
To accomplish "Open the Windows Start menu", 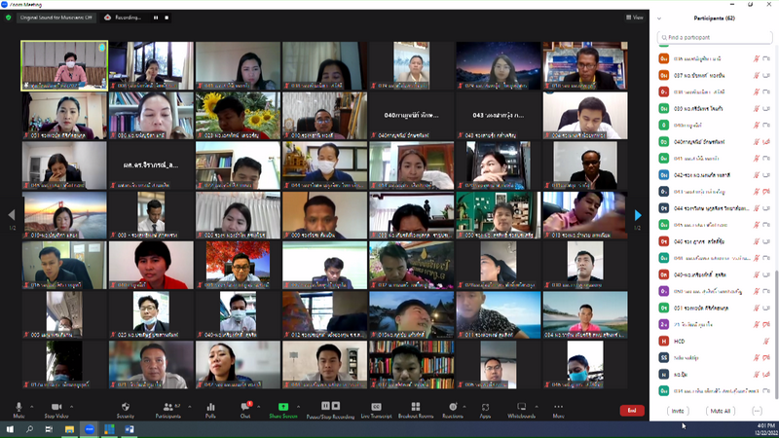I will (x=10, y=429).
